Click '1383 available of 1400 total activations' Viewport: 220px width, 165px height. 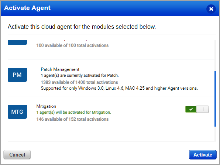click(x=79, y=82)
